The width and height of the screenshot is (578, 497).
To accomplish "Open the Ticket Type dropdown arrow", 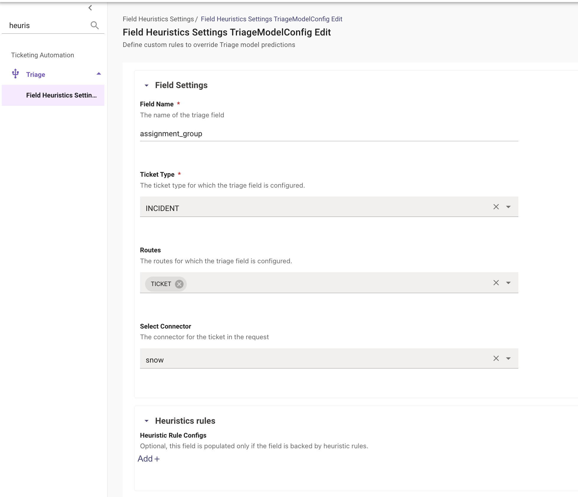I will (x=508, y=207).
